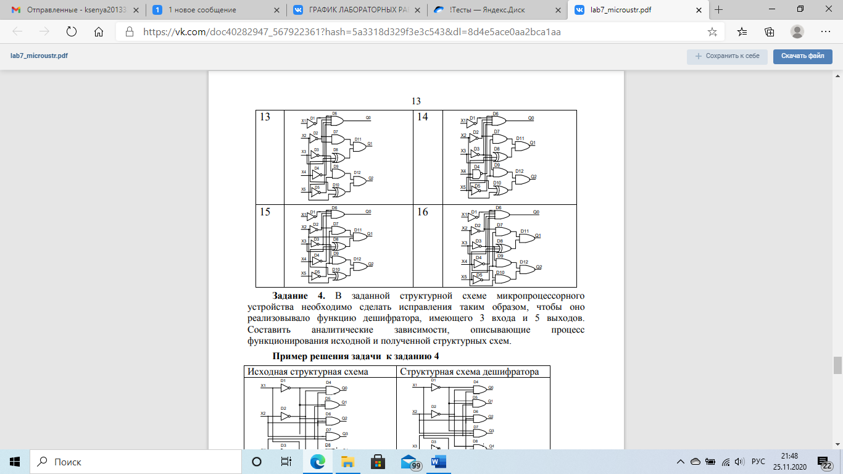Reload the page with Refresh icon

click(71, 32)
